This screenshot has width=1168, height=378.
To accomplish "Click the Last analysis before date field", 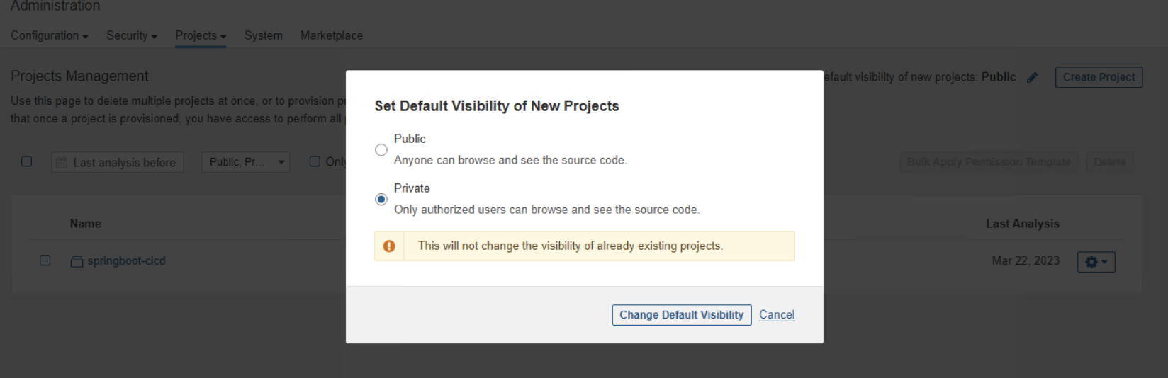I will [118, 162].
